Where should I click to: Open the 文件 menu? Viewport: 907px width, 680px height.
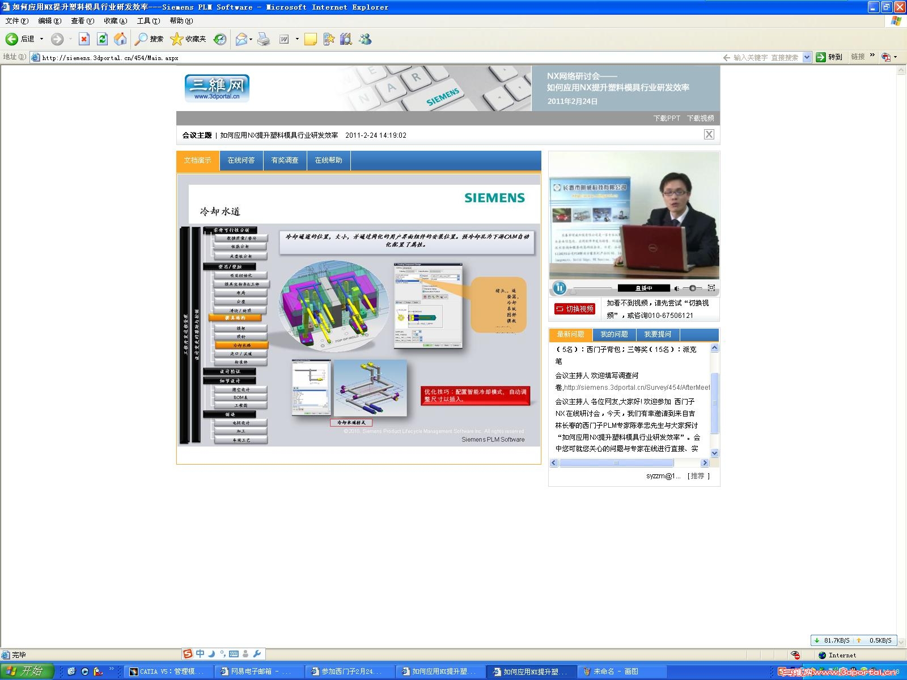point(16,21)
